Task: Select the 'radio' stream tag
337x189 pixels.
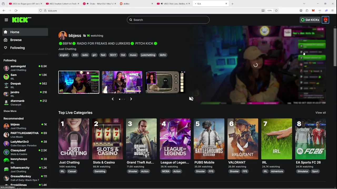Action: pos(85,55)
